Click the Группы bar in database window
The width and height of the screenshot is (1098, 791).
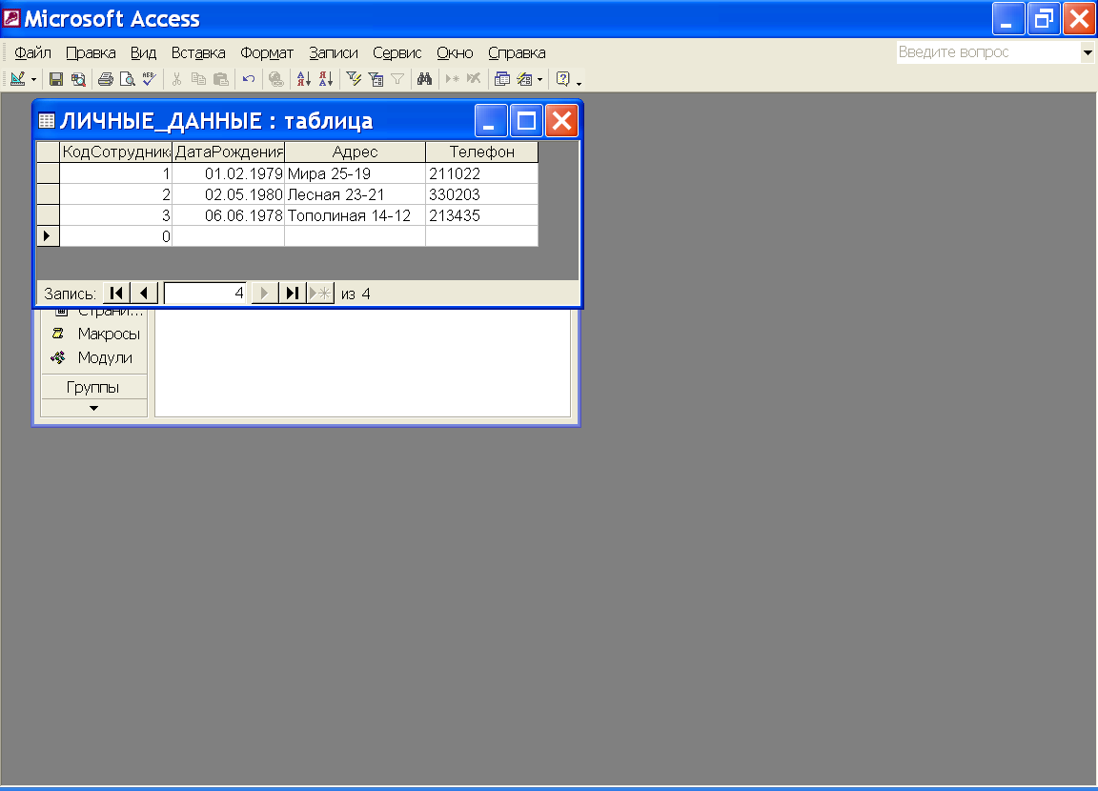pos(93,387)
